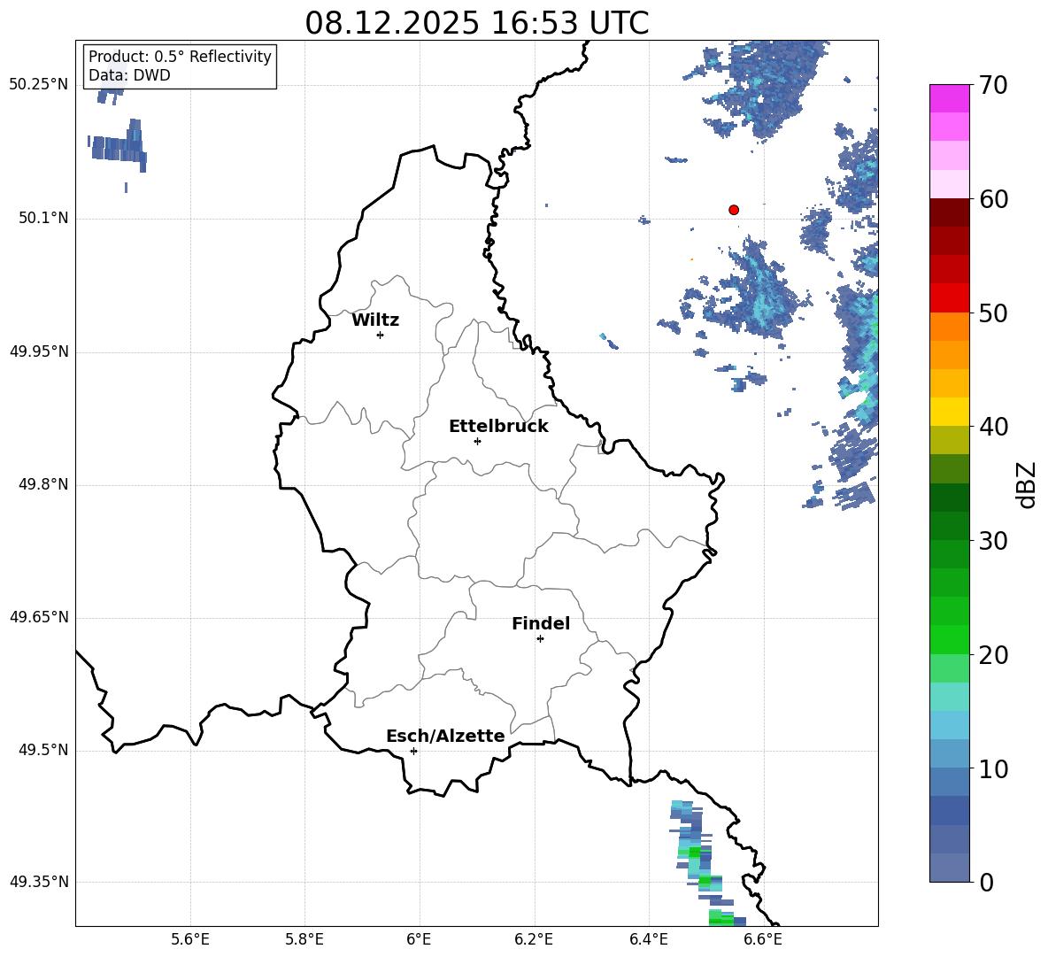Click the 49.95°N latitude label
This screenshot has height=957, width=1048.
click(39, 351)
